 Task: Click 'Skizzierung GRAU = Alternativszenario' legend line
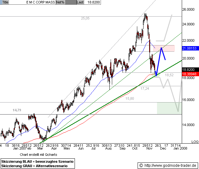34,166
